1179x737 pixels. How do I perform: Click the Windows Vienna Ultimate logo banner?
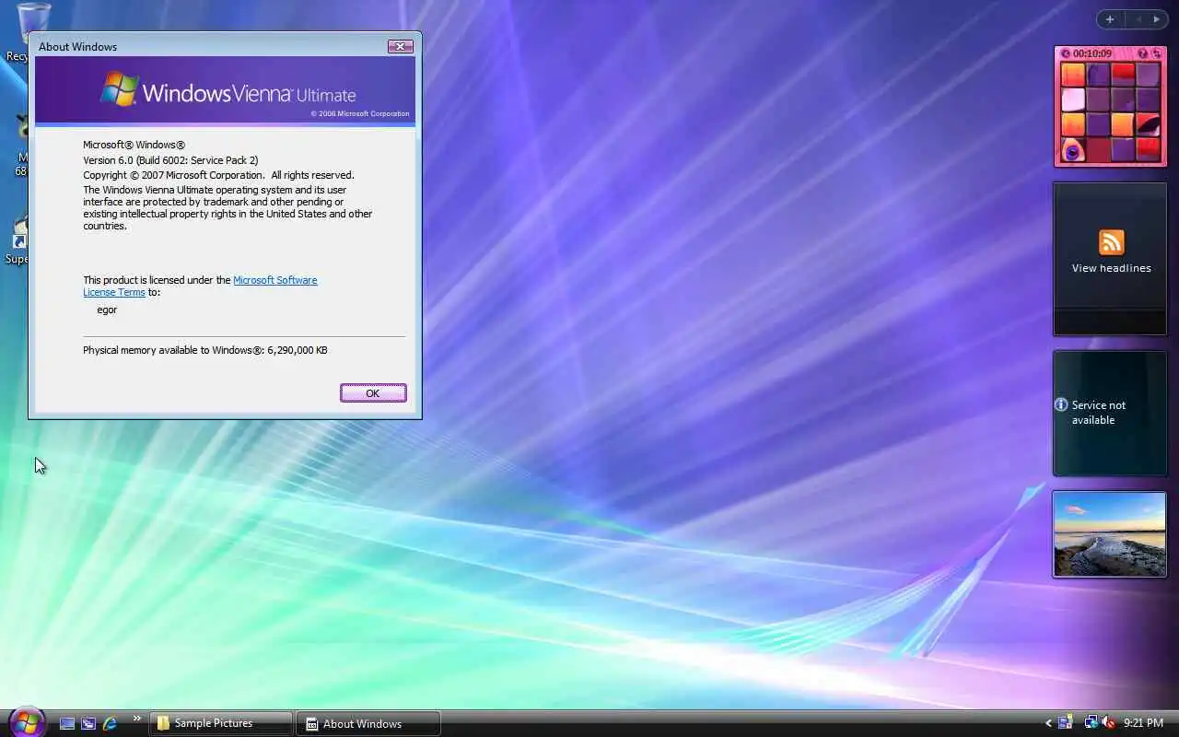(225, 90)
